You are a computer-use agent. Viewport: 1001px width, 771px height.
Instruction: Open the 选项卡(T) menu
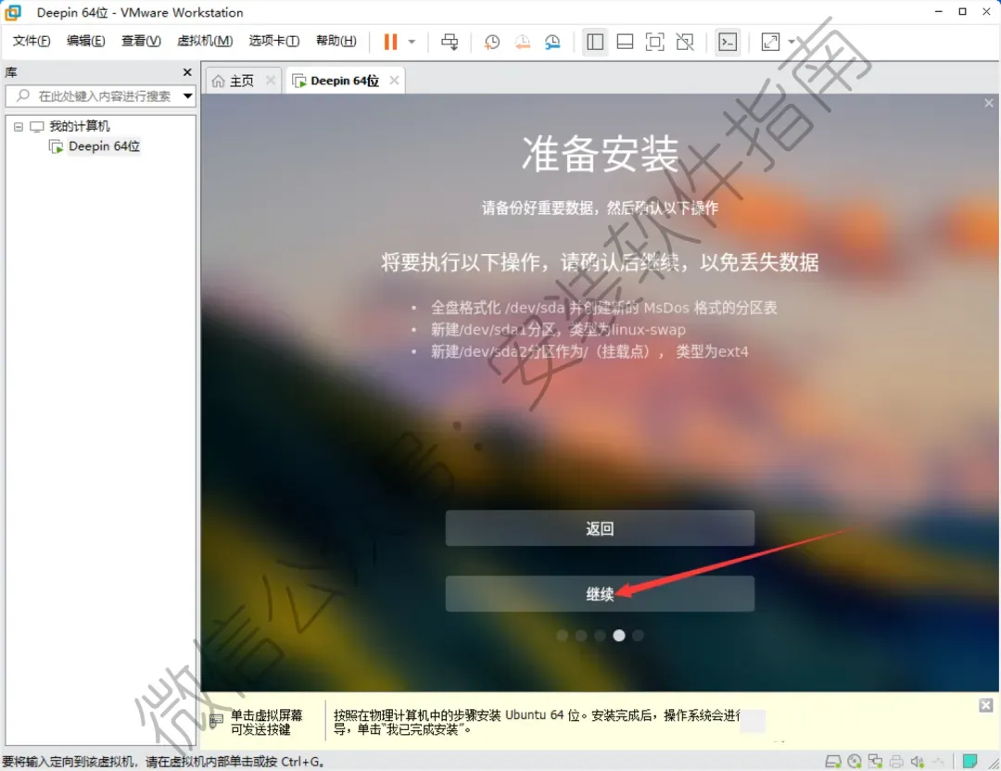tap(273, 41)
